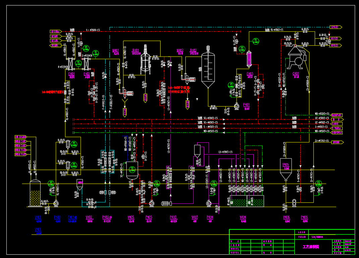359x258 pixels.
Task: Click the V406 hopper symbol
Action: (x=286, y=170)
